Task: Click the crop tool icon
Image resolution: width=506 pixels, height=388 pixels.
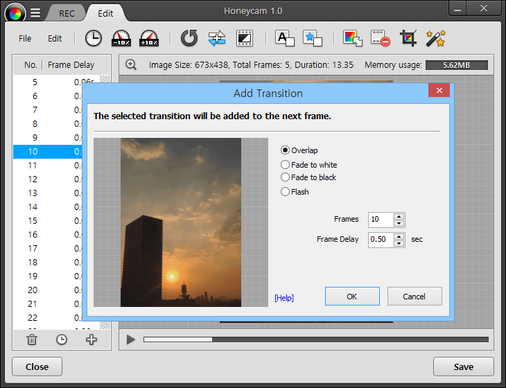Action: tap(408, 38)
